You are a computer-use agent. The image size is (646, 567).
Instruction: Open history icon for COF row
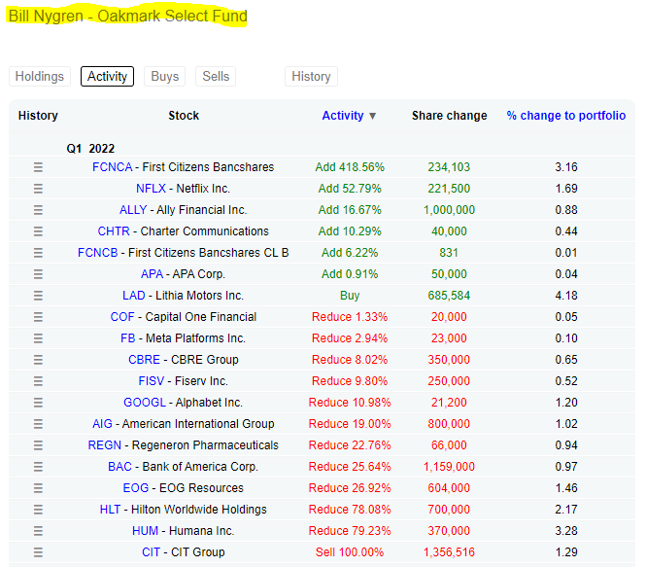(38, 317)
